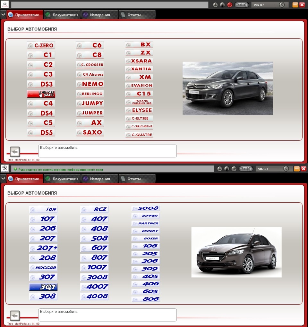Viewport: 308px width, 327px height.
Task: Click the download icon in Peugeot window
Action: coord(219,169)
